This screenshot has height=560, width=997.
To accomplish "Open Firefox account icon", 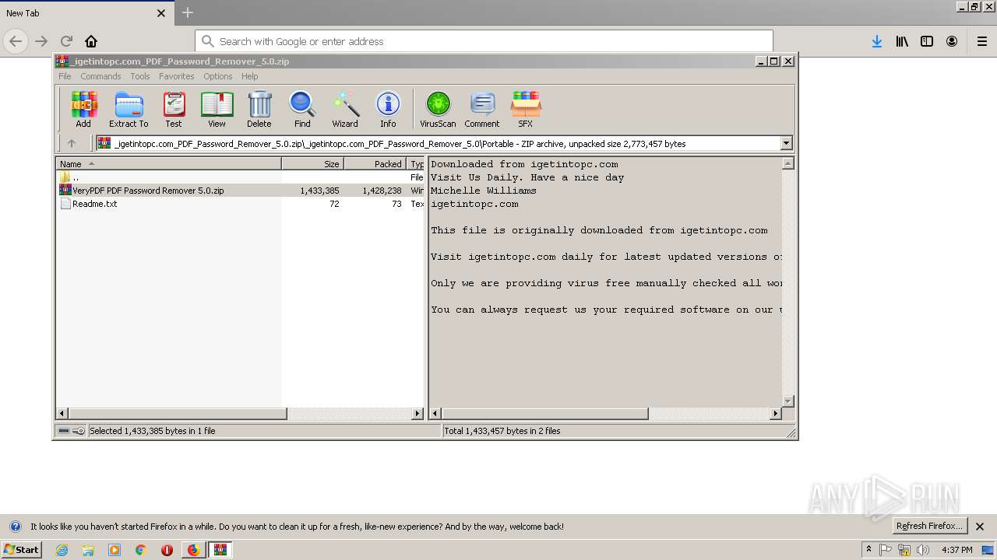I will click(x=952, y=41).
